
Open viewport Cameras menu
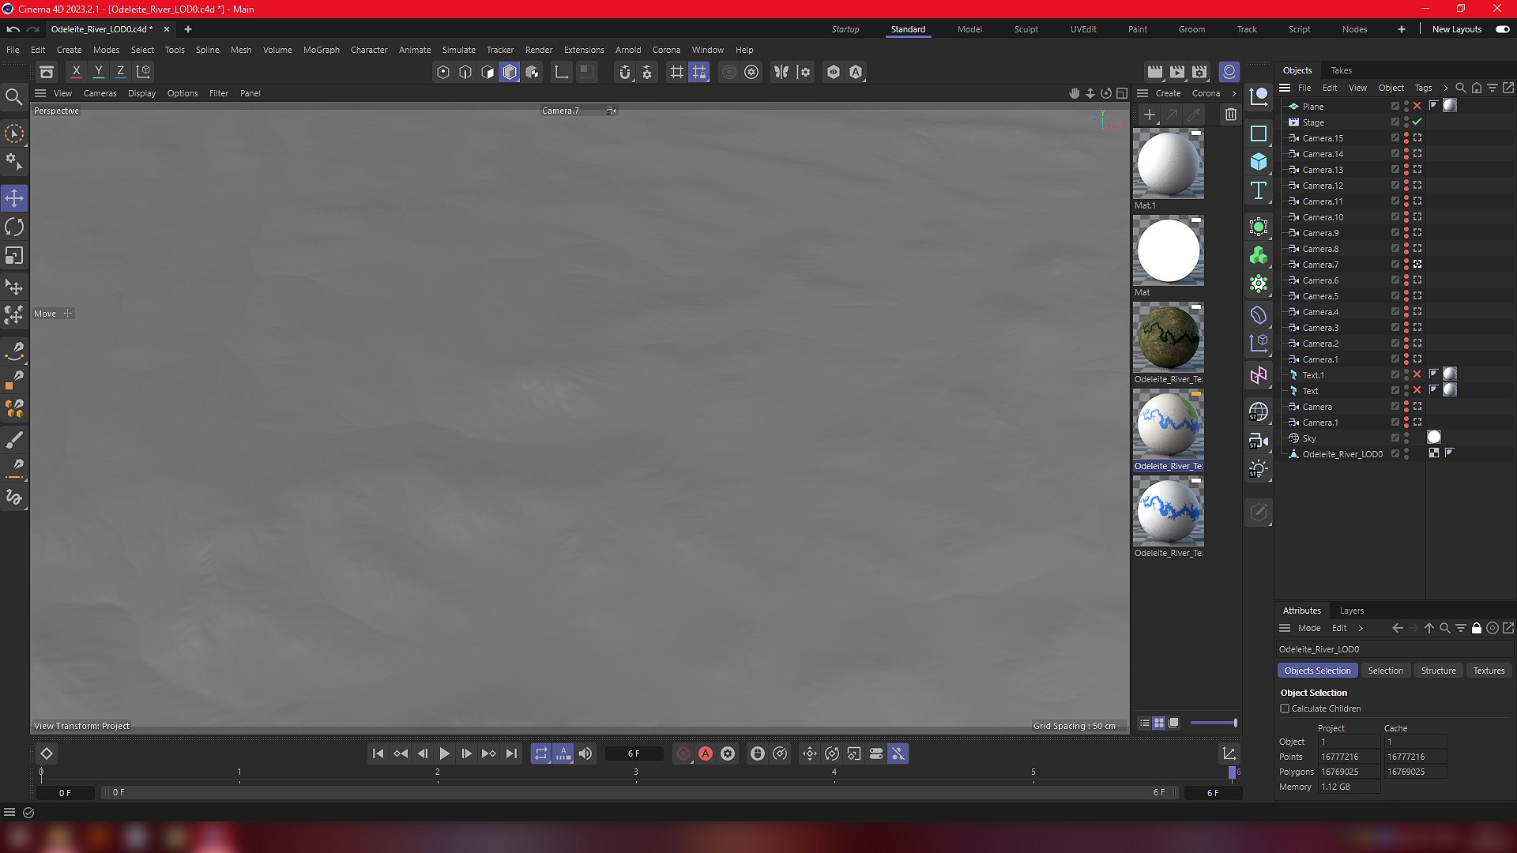pyautogui.click(x=100, y=93)
